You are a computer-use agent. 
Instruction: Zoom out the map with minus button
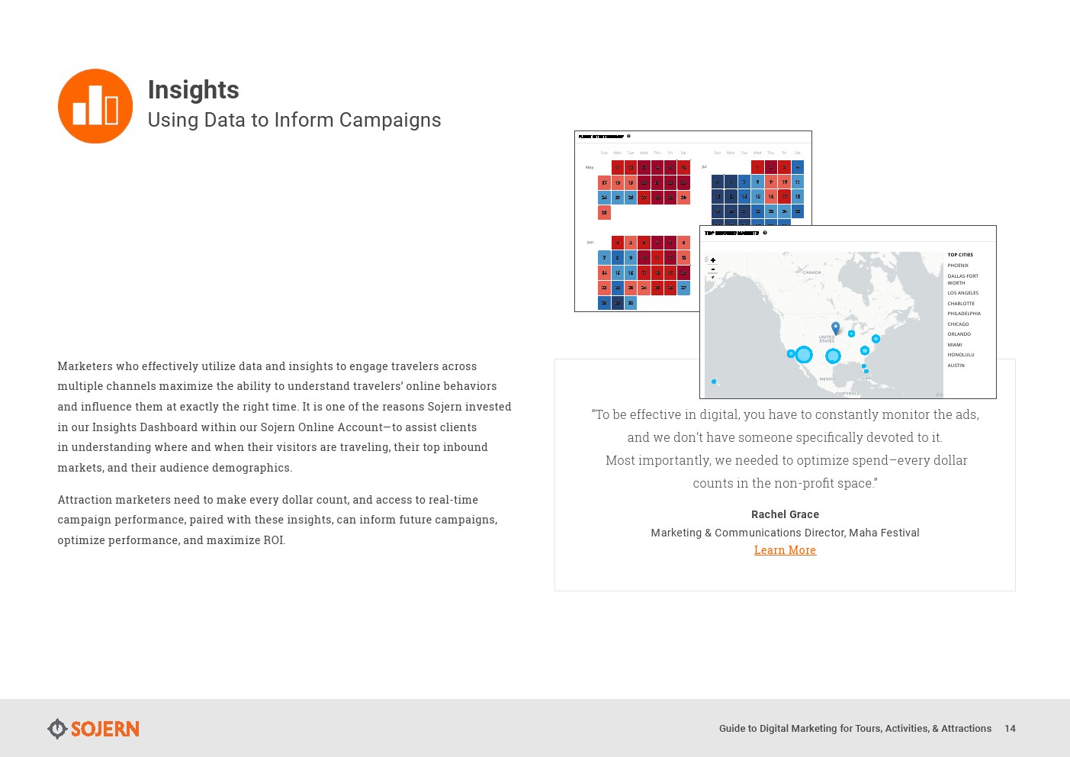(713, 269)
